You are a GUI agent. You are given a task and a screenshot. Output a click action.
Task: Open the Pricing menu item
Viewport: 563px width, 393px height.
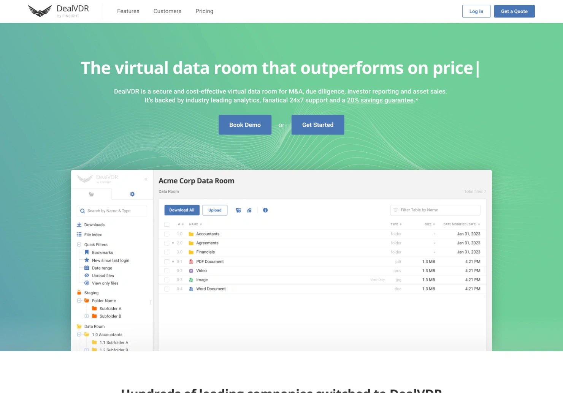coord(204,11)
